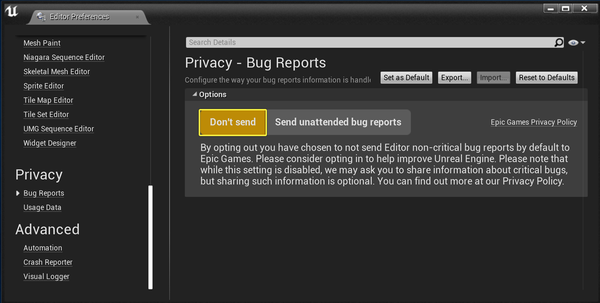Collapse the Options section
Screen dimensions: 600x303
coord(195,94)
